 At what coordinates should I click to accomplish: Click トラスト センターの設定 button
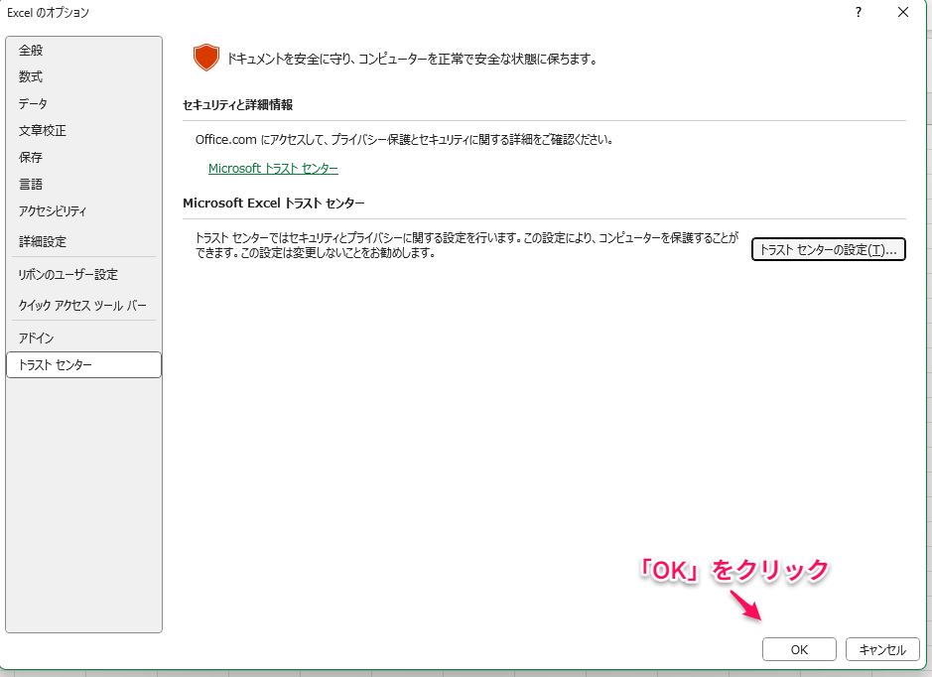click(x=829, y=249)
